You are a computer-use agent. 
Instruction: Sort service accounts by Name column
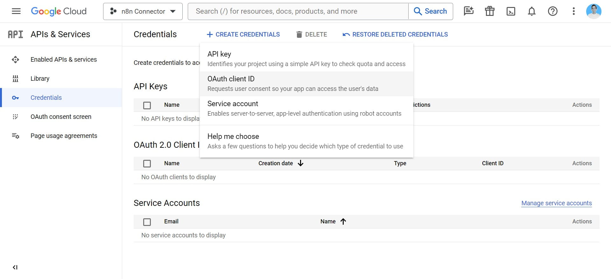pos(328,221)
